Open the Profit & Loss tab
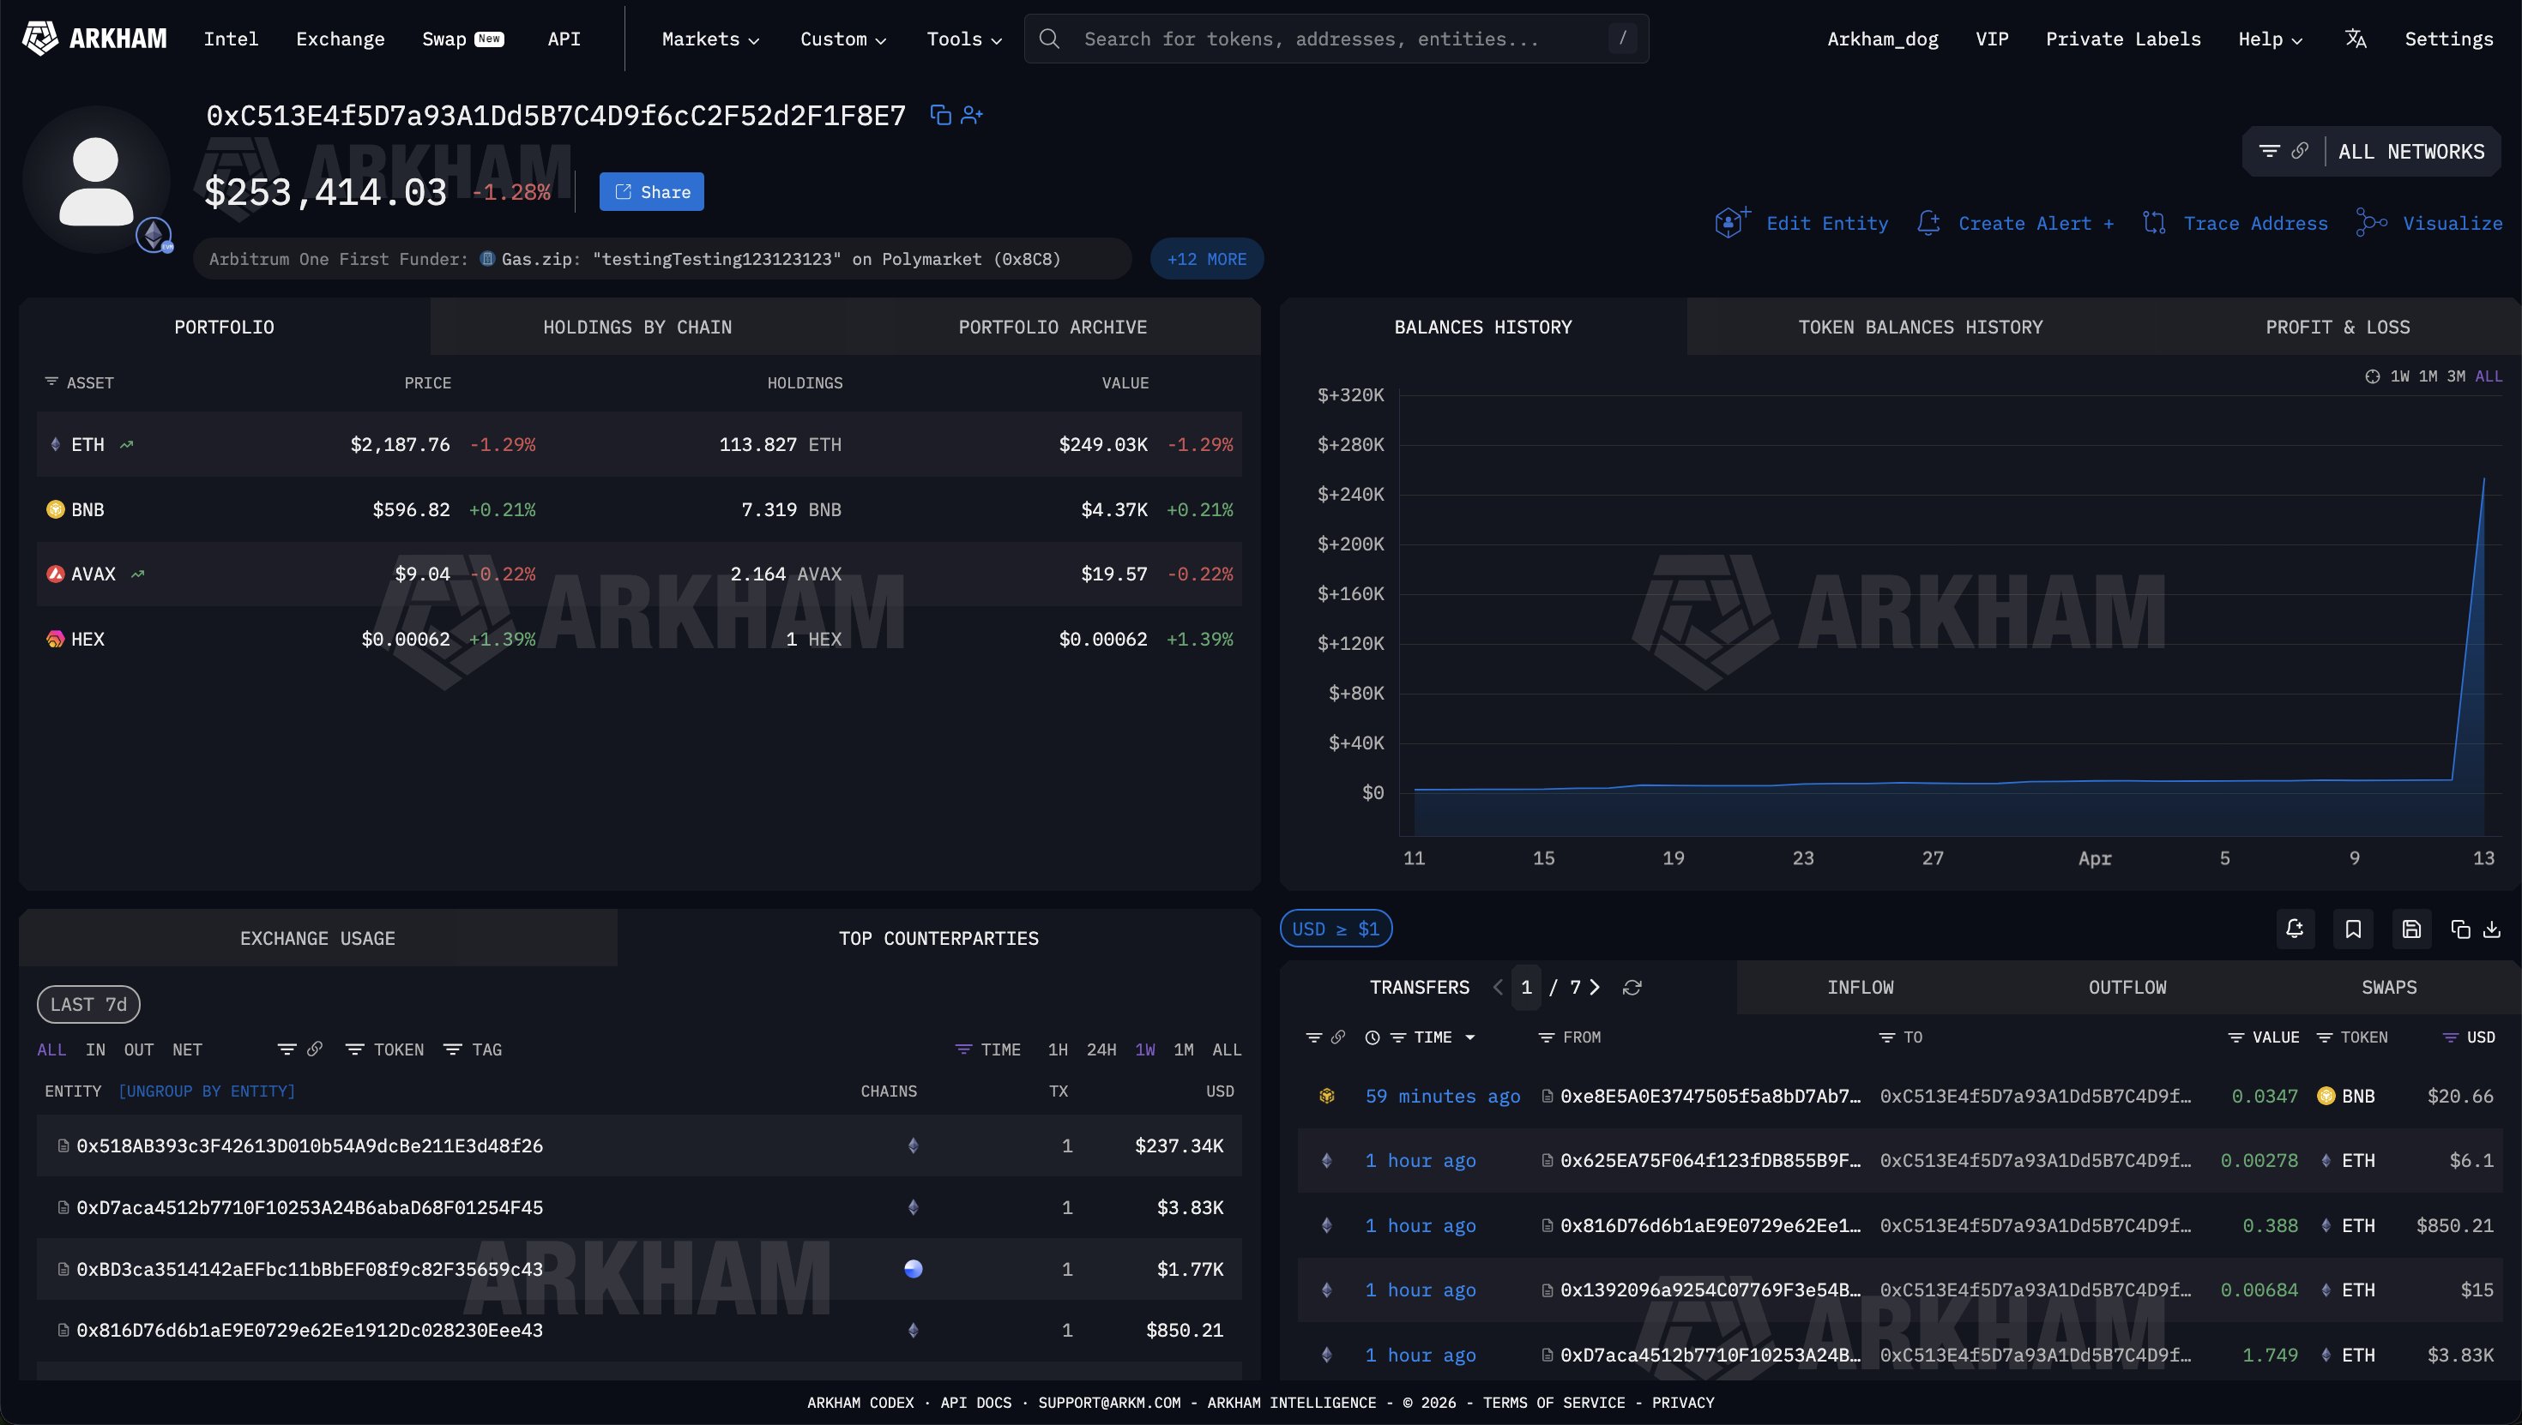This screenshot has width=2522, height=1425. click(x=2337, y=327)
